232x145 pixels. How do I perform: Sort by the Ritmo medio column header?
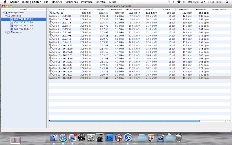click(117, 10)
